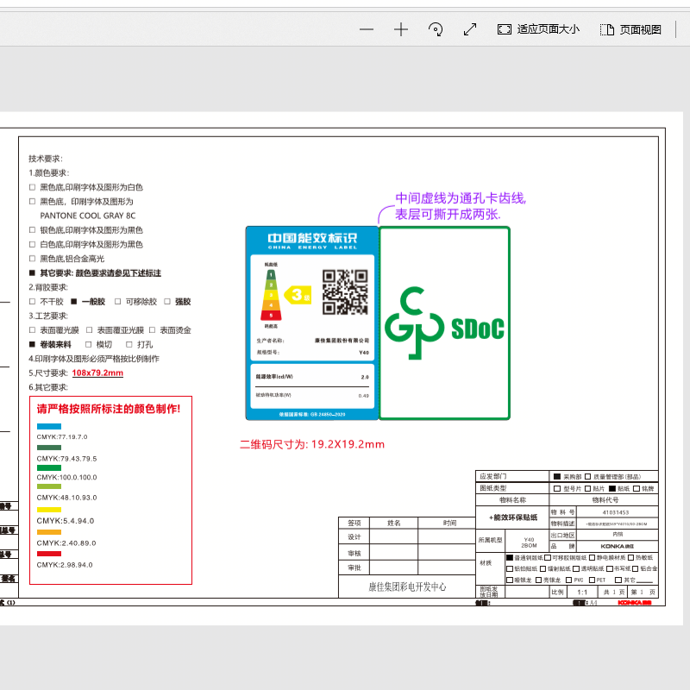Click the filled 卷装来料 checkbox
The image size is (690, 690).
click(32, 344)
